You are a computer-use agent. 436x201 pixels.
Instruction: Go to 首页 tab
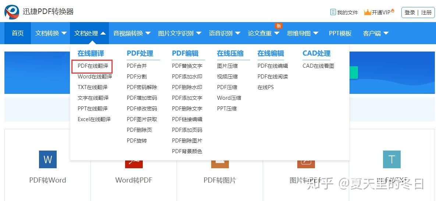(x=18, y=33)
